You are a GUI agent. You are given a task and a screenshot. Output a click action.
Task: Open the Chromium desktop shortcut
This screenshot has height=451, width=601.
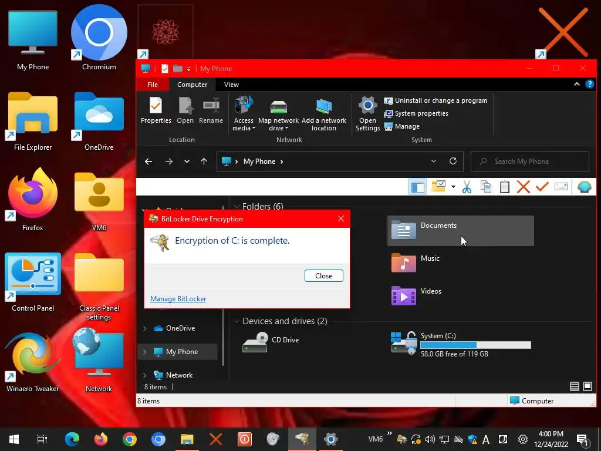click(99, 38)
